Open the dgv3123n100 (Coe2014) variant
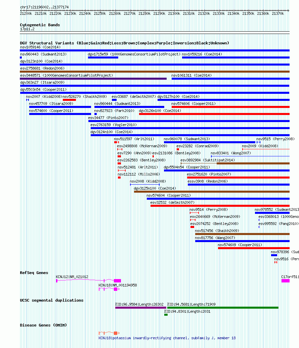 click(41, 61)
